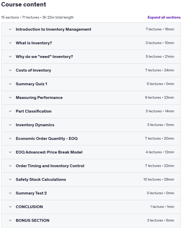Expand Why do we "need" Inventory? chevron
Image resolution: width=182 pixels, height=229 pixels.
tap(10, 57)
